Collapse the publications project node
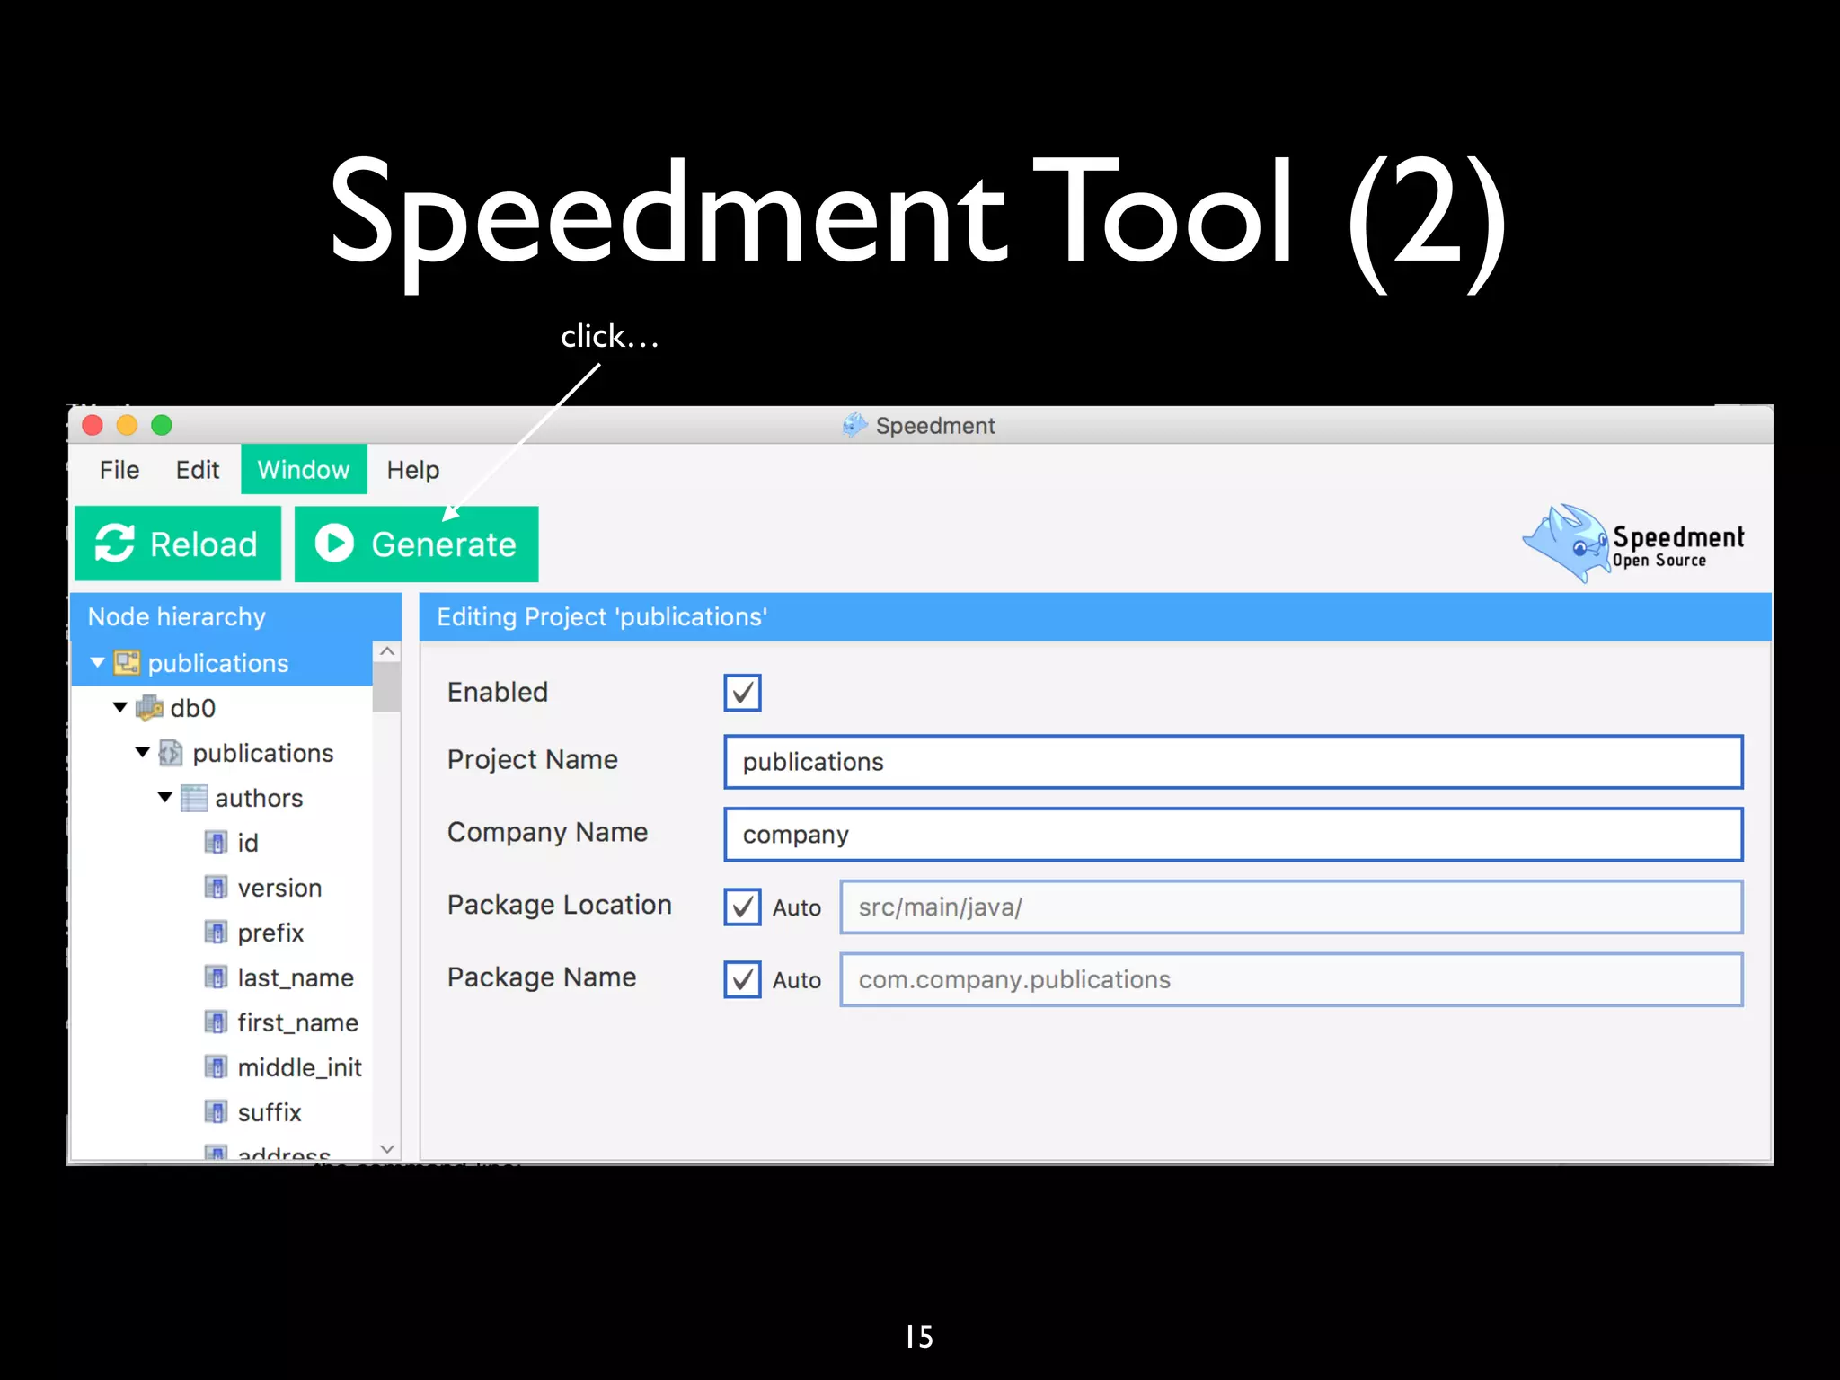Viewport: 1840px width, 1380px height. (98, 663)
